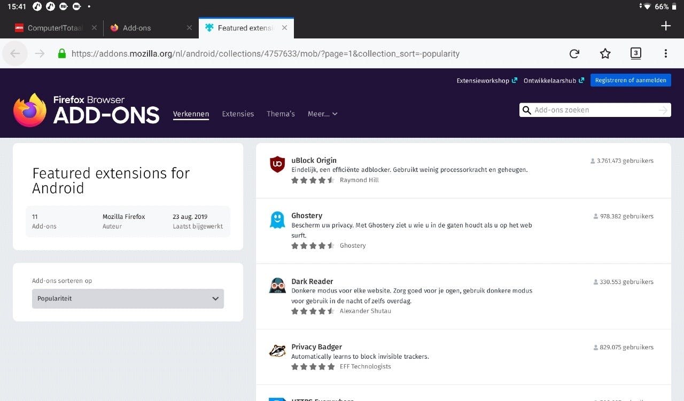Click the uBlock Origin star rating

click(313, 180)
